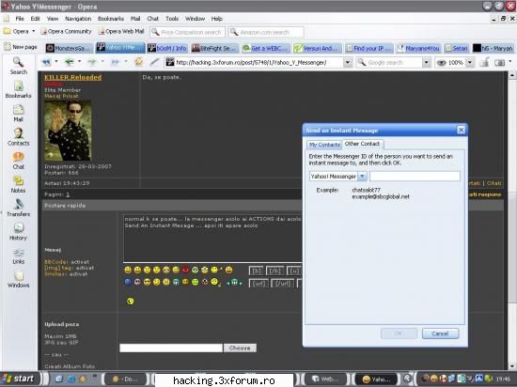Click the taskbar clock showing 19:46
Screen dimensions: 517x387
[503, 379]
